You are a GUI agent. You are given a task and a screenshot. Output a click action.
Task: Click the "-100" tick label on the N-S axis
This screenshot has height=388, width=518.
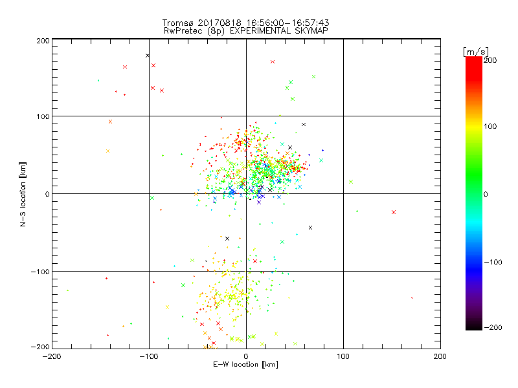tap(40, 272)
